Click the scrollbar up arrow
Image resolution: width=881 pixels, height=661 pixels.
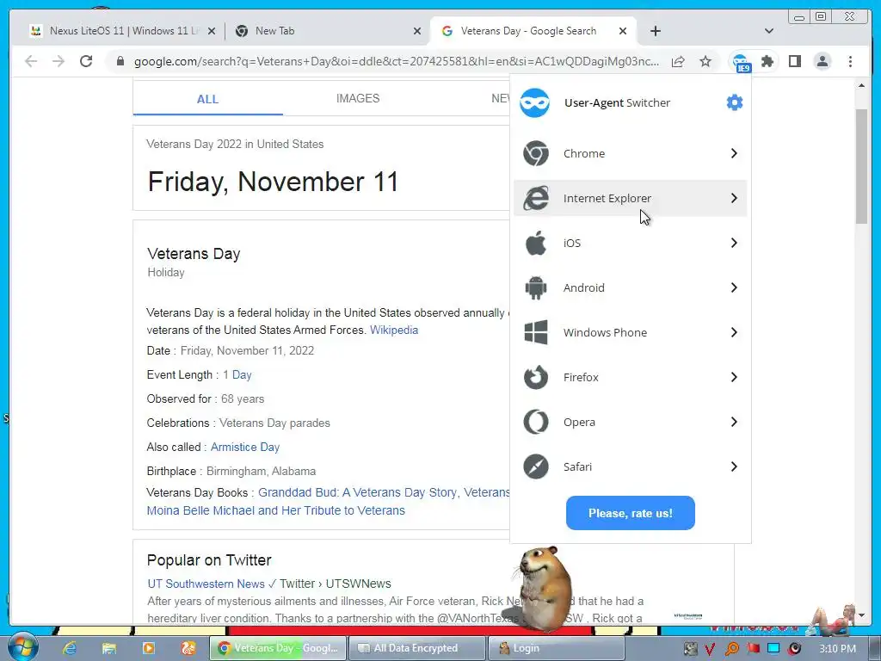pyautogui.click(x=861, y=85)
